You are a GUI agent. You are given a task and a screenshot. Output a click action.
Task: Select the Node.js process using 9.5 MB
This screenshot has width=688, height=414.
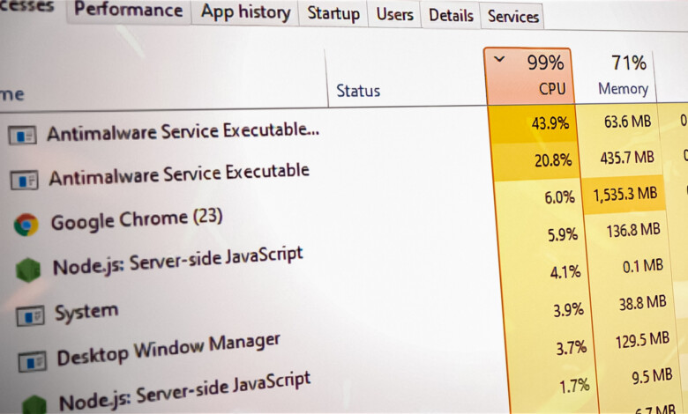click(x=184, y=392)
